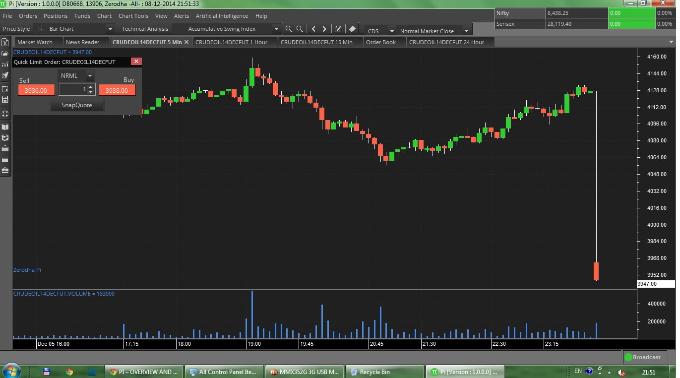The height and width of the screenshot is (378, 680).
Task: Close the CRUDEOIL14DECFUT 5 Min tab
Action: click(x=186, y=42)
